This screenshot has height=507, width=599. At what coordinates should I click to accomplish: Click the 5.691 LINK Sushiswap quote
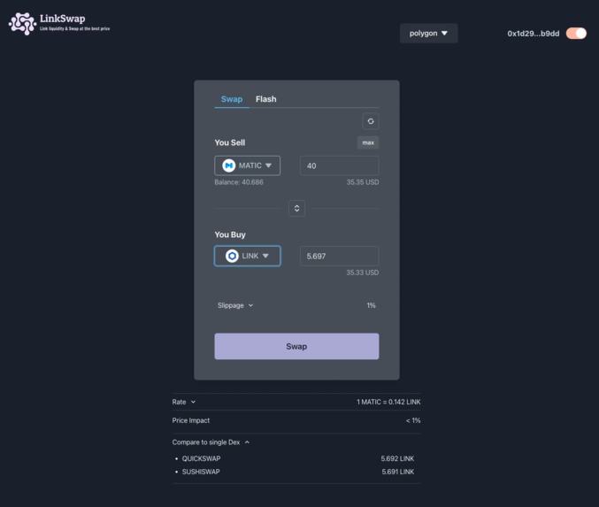coord(397,472)
